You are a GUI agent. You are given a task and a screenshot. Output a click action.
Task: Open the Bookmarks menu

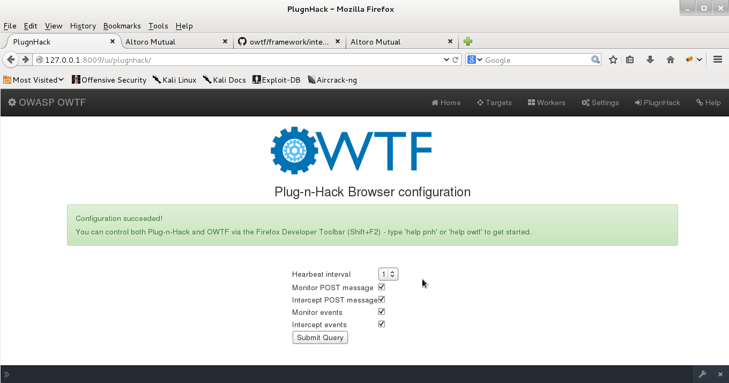122,26
